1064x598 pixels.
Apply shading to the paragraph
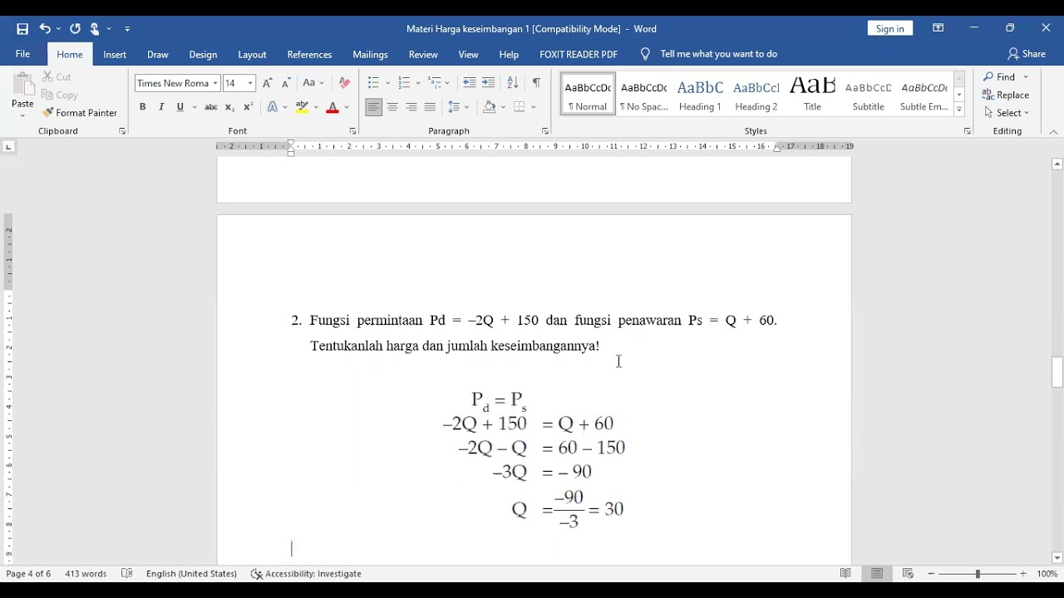pos(490,107)
